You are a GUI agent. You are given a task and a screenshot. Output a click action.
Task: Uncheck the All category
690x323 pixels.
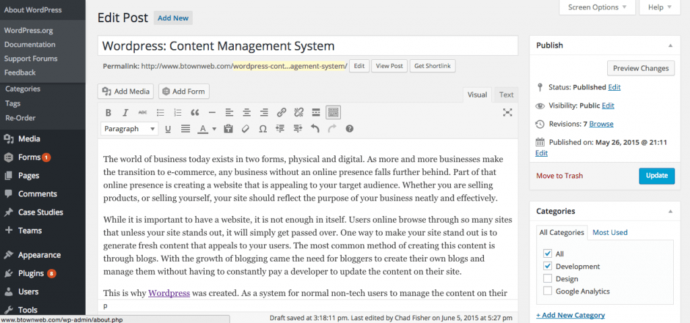click(x=547, y=254)
